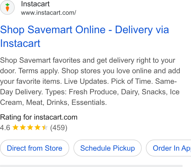Image resolution: width=191 pixels, height=167 pixels.
Task: Select the Order In App chip
Action: [x=169, y=148]
